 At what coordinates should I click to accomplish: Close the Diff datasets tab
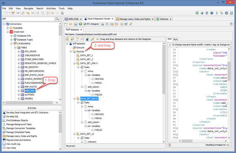[x=81, y=30]
